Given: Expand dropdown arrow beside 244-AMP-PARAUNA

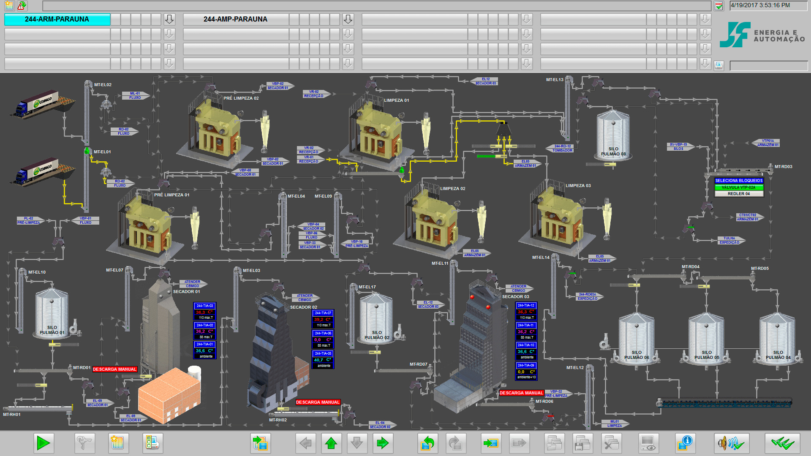Looking at the screenshot, I should [348, 19].
